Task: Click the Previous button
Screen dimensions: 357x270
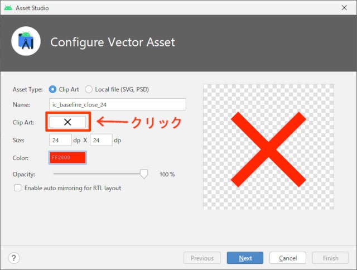Action: pos(202,258)
